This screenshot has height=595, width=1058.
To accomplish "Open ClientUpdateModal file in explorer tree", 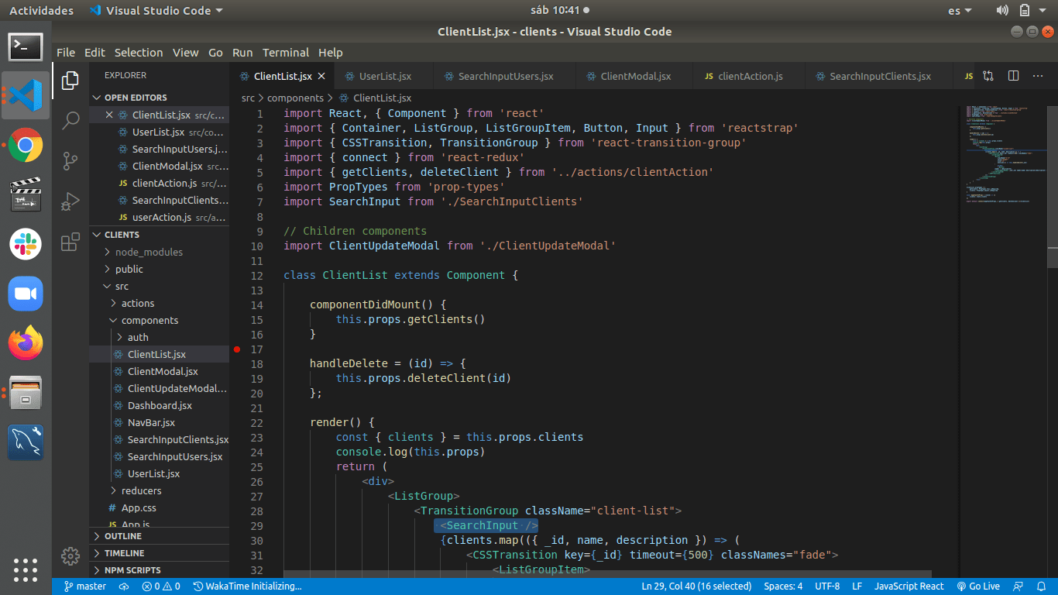I will point(160,388).
